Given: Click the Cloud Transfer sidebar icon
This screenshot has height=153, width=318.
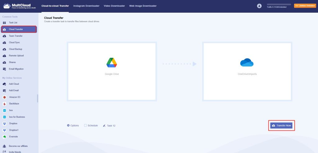Looking at the screenshot, I should click(x=4, y=29).
